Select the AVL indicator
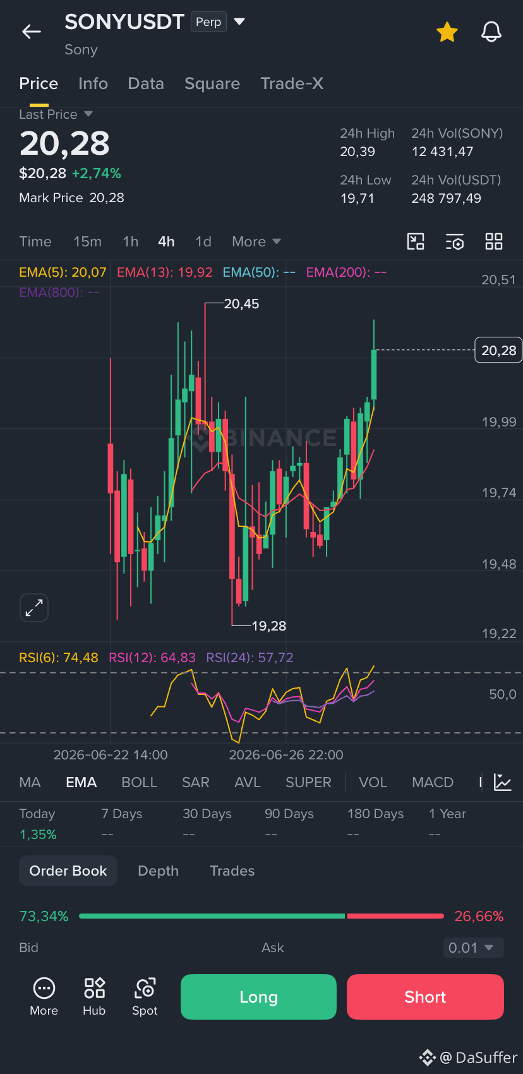 click(248, 782)
